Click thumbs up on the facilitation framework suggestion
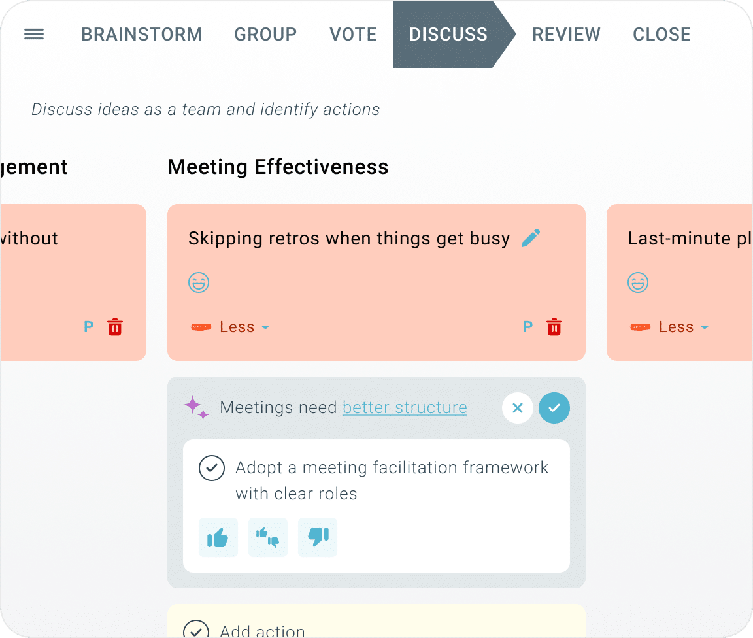Screen dimensions: 753x638 coord(218,538)
